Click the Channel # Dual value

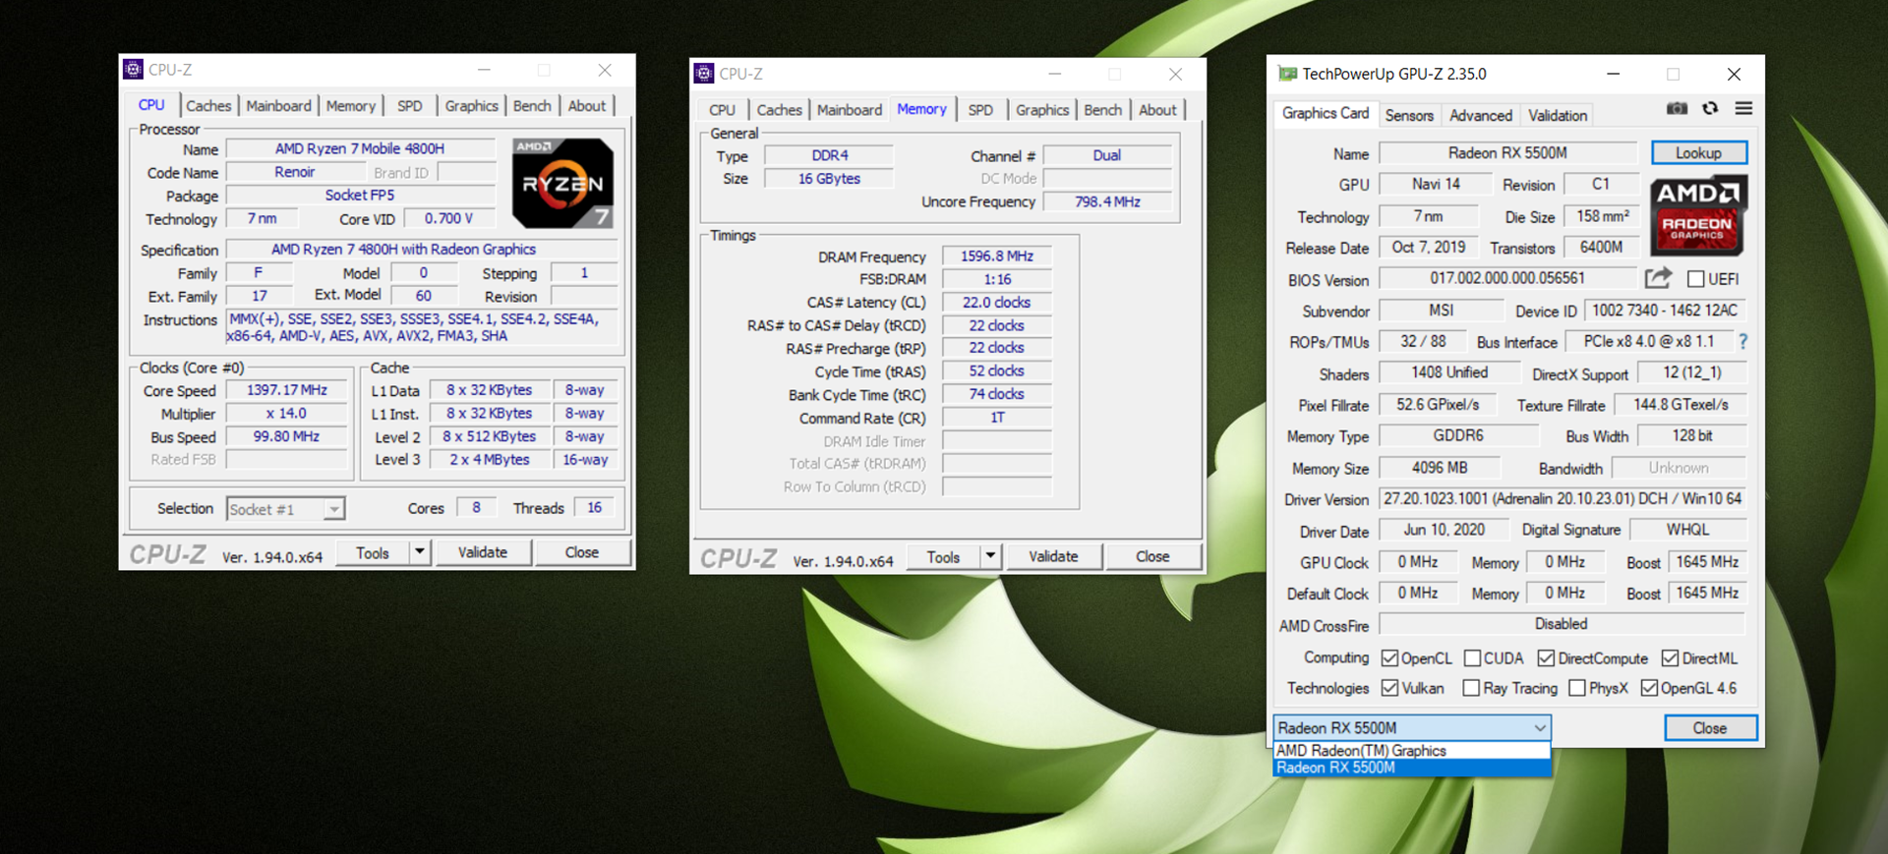point(1107,155)
